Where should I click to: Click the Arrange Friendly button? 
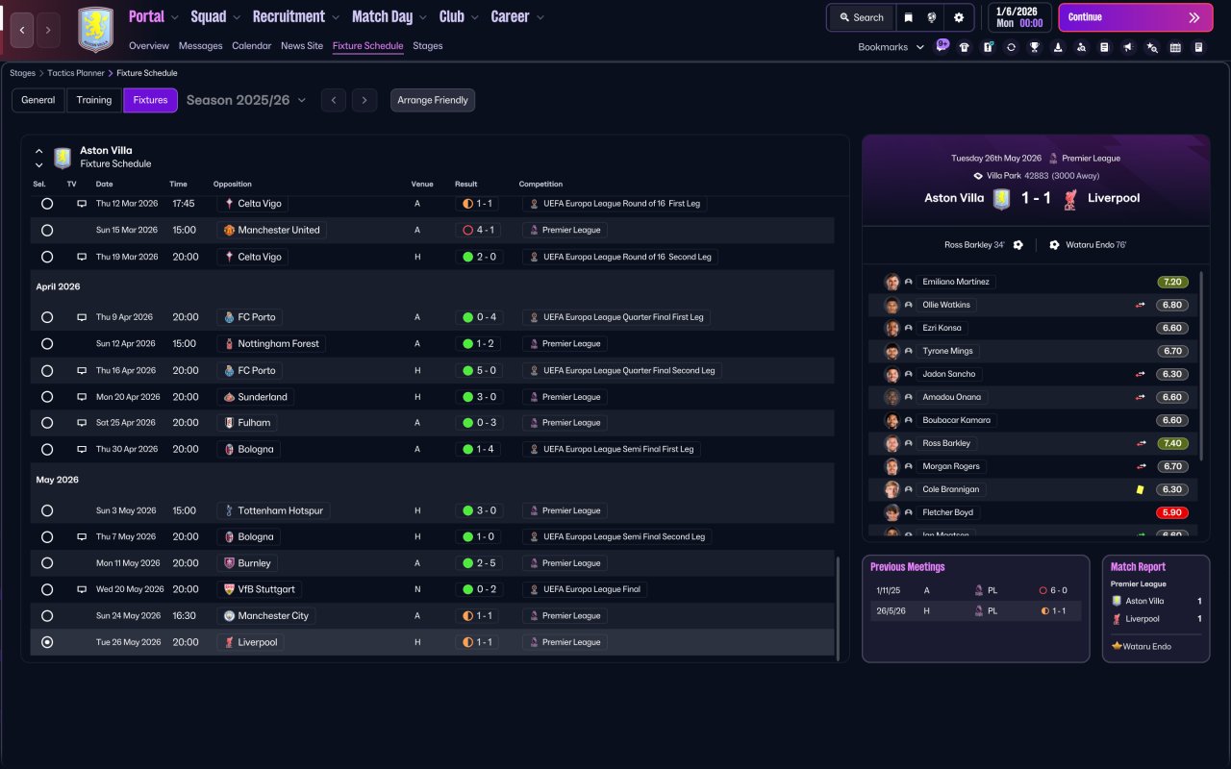(x=433, y=100)
